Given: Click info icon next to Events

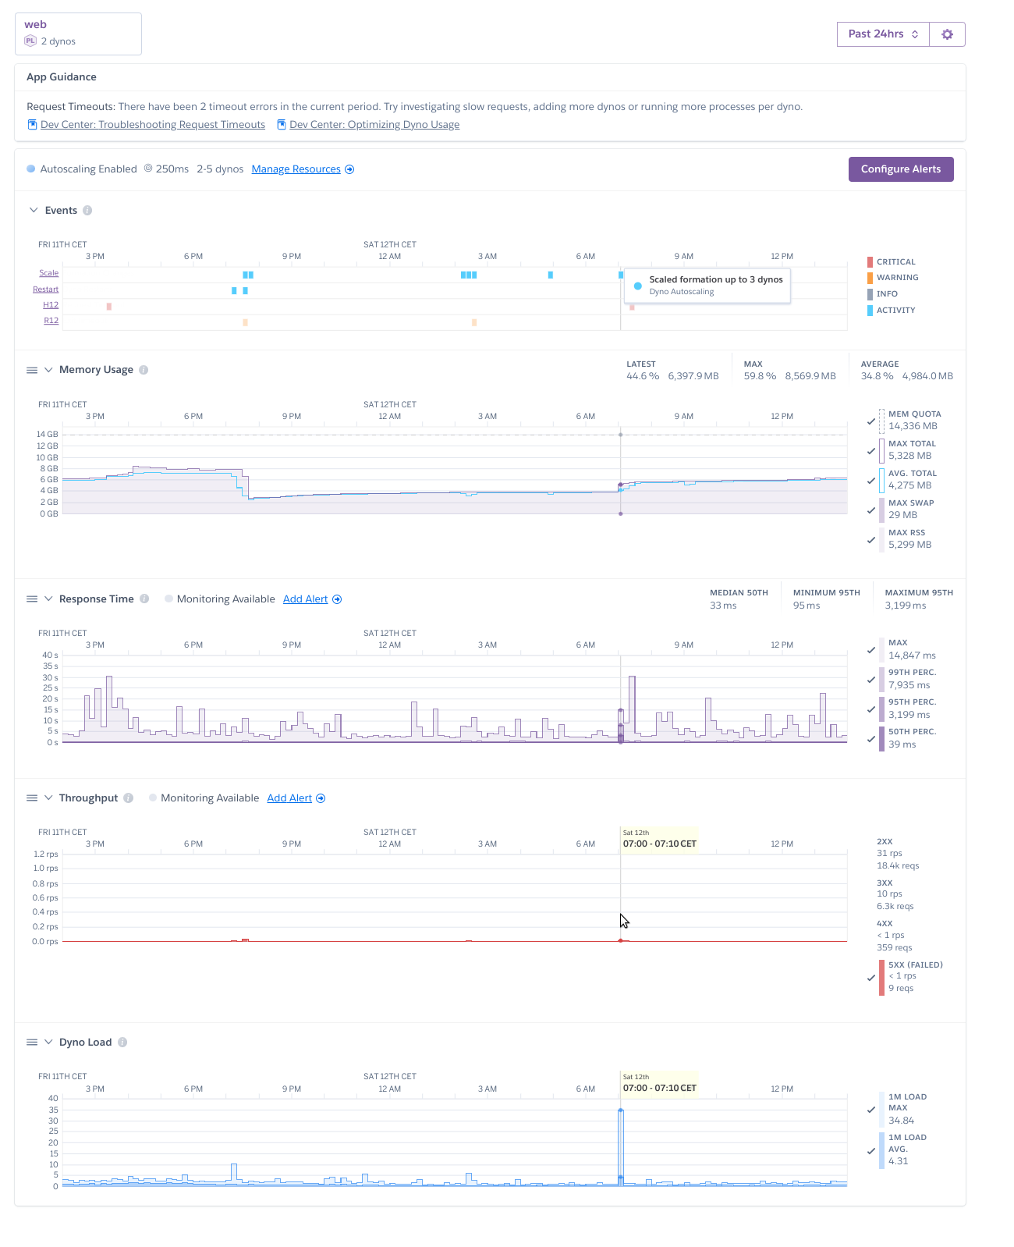Looking at the screenshot, I should click(87, 211).
